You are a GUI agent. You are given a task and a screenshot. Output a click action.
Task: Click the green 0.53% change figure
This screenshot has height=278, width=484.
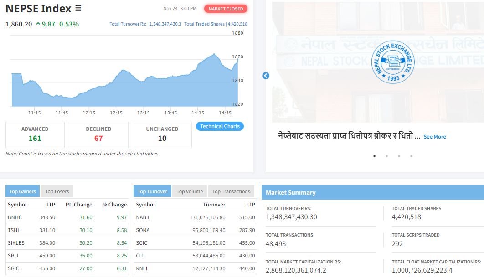[x=69, y=24]
